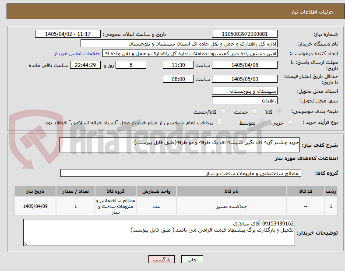Choose the متوسط purchase type radio
Screen dimensions: 345x271
262,122
